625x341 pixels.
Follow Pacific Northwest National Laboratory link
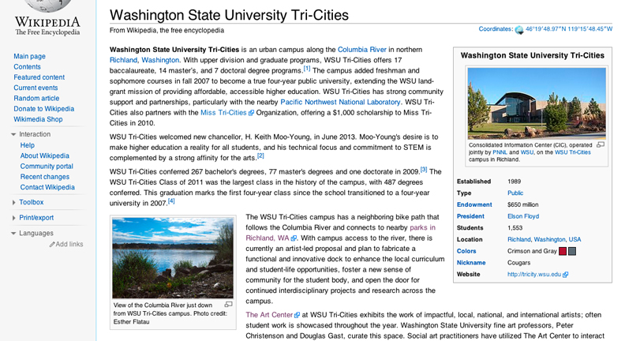[340, 102]
